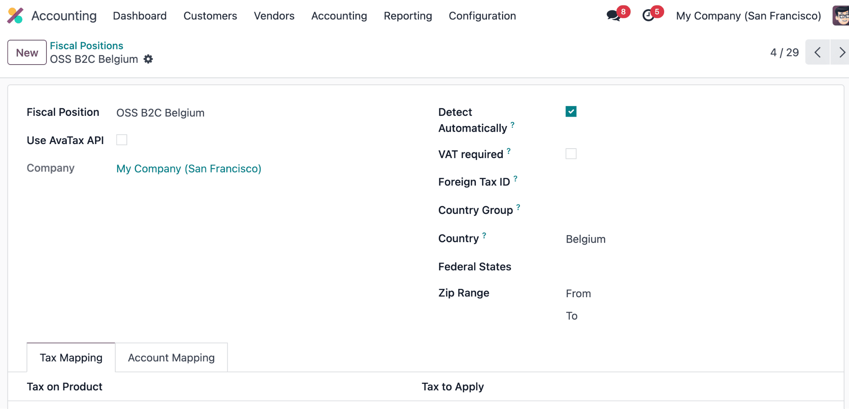The height and width of the screenshot is (409, 849).
Task: Open the Accounting menu in the navbar
Action: click(339, 16)
